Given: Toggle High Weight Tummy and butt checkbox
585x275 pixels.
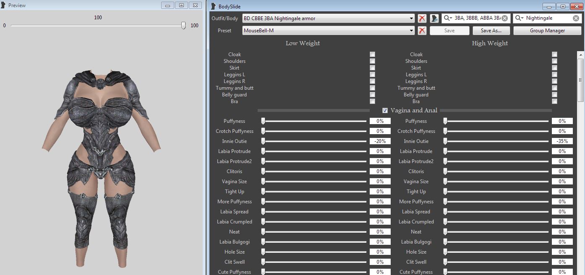Looking at the screenshot, I should 554,88.
